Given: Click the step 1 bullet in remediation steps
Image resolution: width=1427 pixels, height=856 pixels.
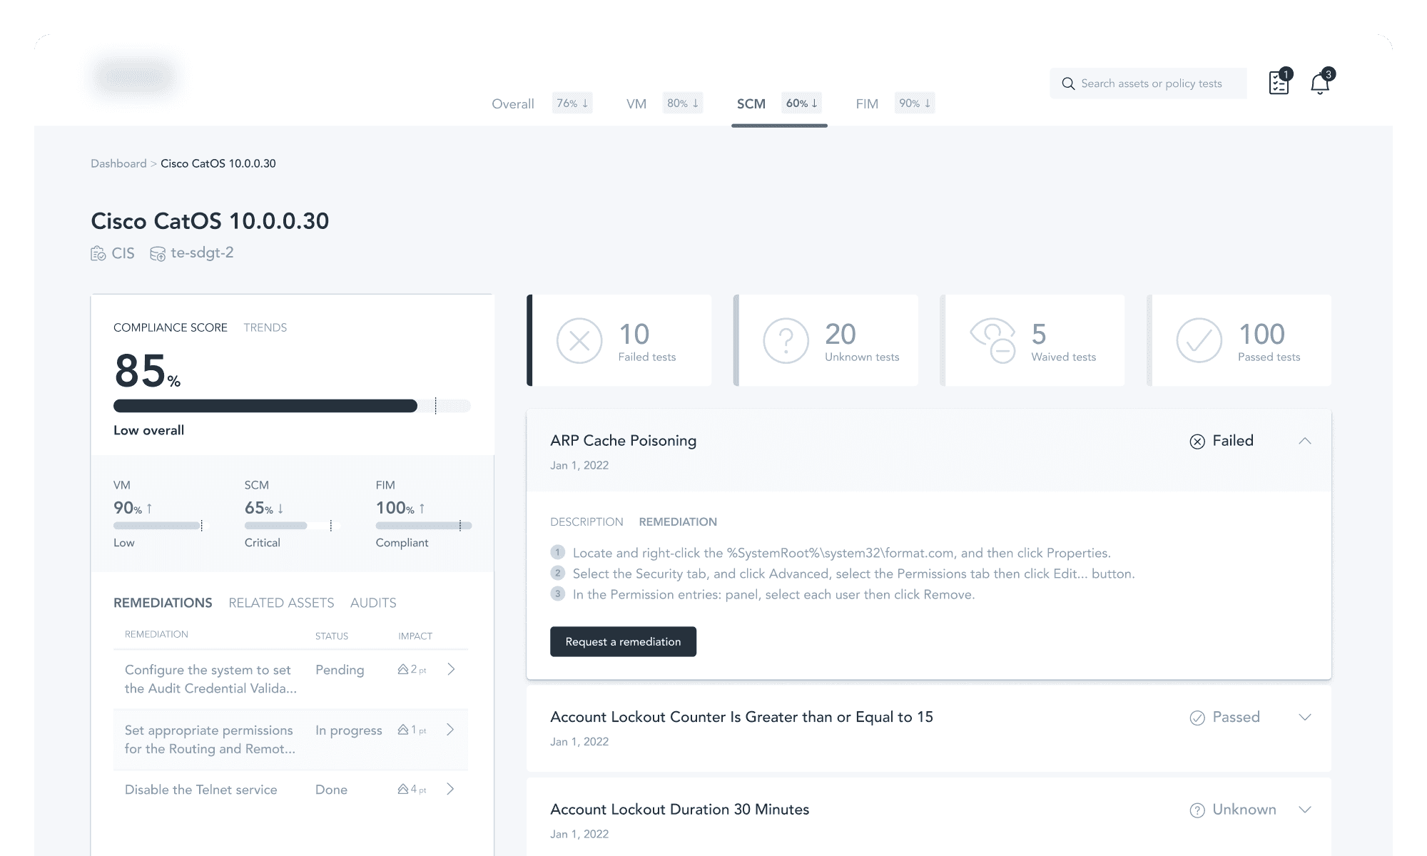Looking at the screenshot, I should click(x=558, y=552).
